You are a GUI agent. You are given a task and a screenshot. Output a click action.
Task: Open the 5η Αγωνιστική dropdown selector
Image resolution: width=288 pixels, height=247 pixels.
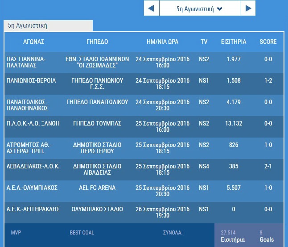(199, 8)
